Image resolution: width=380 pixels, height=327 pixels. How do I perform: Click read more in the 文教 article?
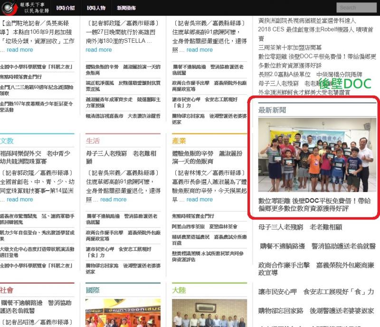(x=20, y=200)
